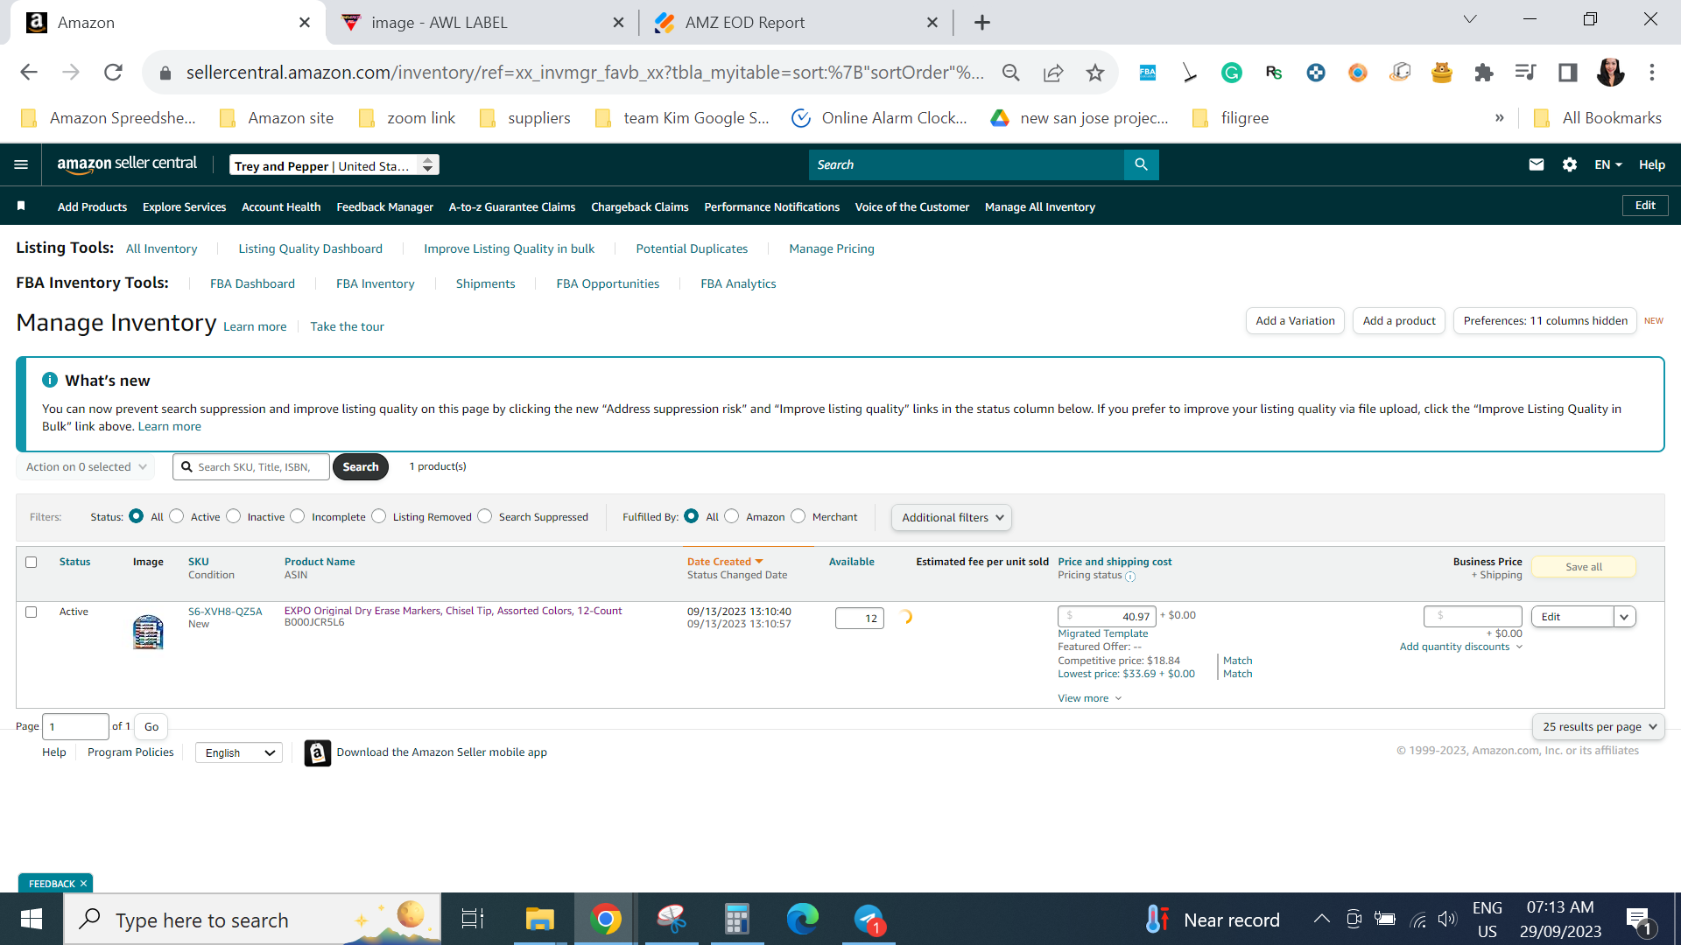Viewport: 1681px width, 945px height.
Task: Click the Add a product button
Action: [x=1399, y=321]
